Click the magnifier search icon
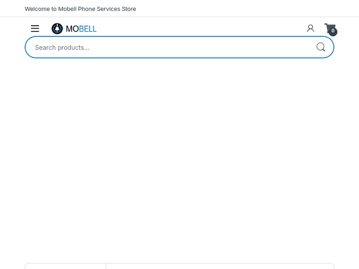Screen dimensions: 359x269 click(x=321, y=47)
